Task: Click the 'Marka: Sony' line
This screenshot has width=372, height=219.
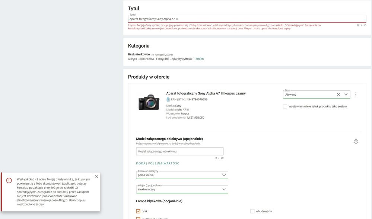Action: [174, 106]
